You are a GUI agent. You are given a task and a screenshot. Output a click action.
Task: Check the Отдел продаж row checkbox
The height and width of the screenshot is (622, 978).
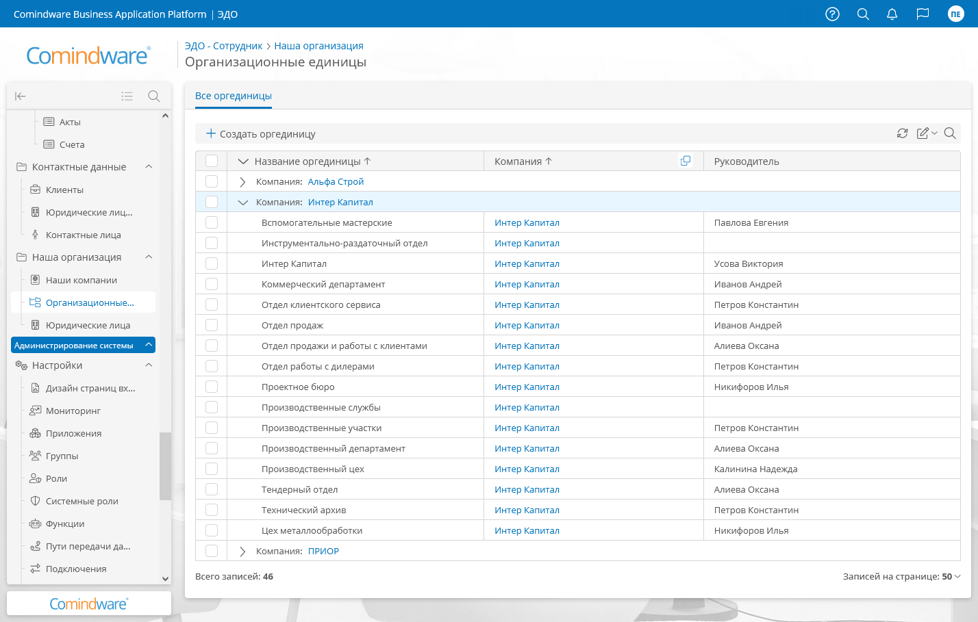pyautogui.click(x=212, y=325)
